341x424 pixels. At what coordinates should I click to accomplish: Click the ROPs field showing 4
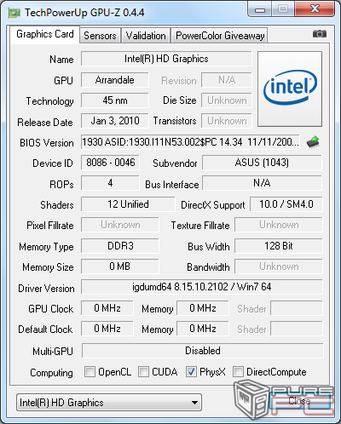tap(110, 183)
